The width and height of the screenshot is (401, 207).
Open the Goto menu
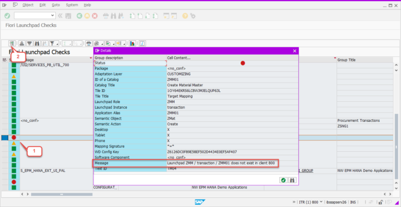[56, 5]
